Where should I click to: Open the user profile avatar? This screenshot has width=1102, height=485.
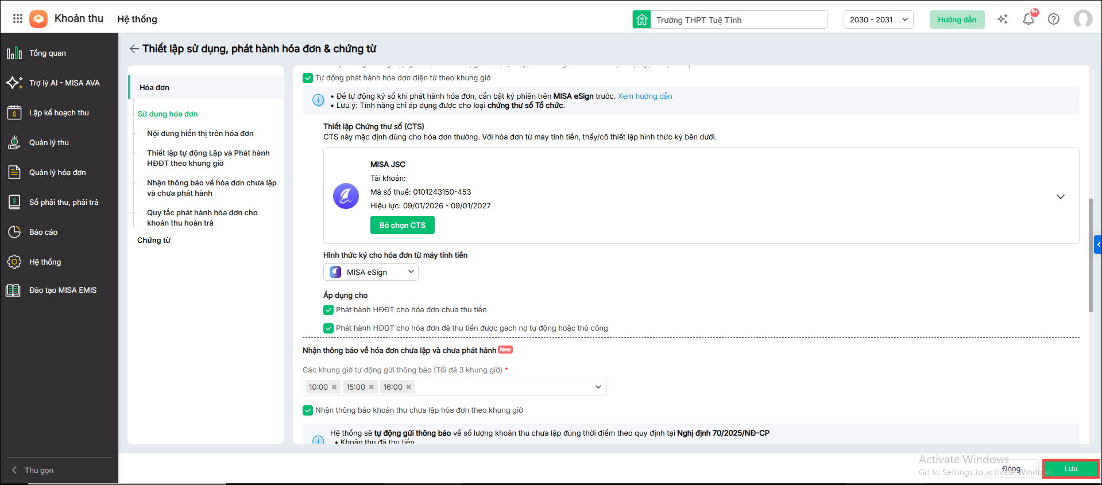tap(1082, 20)
